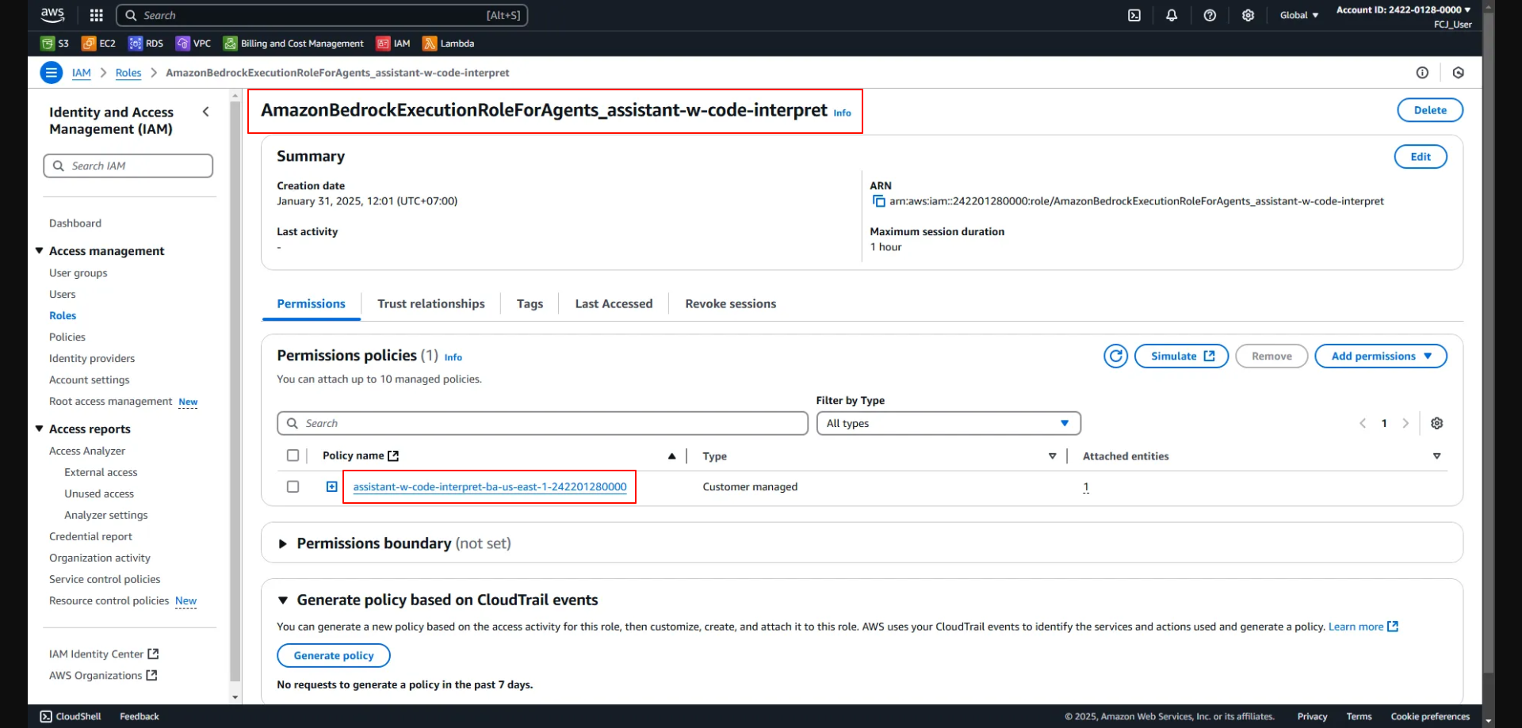Screen dimensions: 1522x728
Task: Click the Info link beside the role name
Action: [x=842, y=113]
